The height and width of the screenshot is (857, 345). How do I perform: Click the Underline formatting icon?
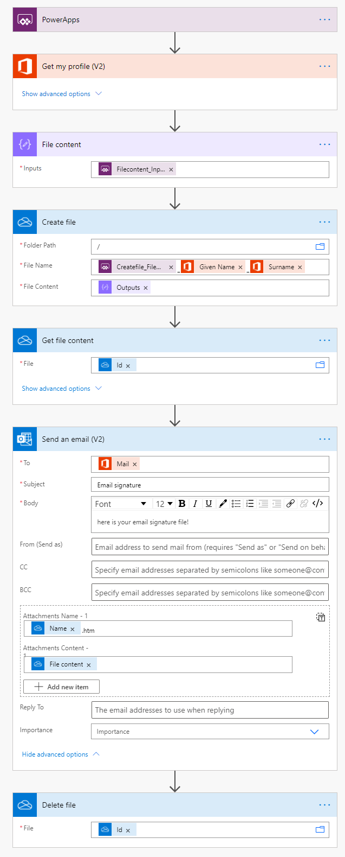point(209,504)
